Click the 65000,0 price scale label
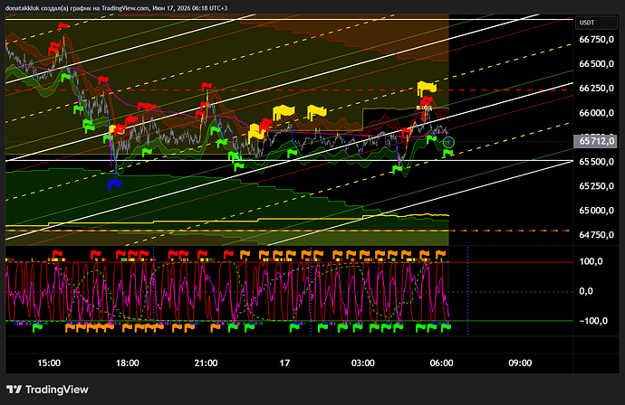 point(596,211)
